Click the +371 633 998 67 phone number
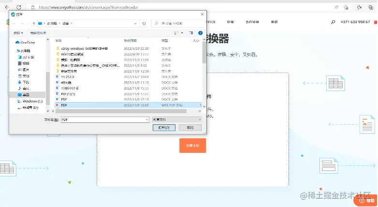Image resolution: width=378 pixels, height=207 pixels. (355, 22)
